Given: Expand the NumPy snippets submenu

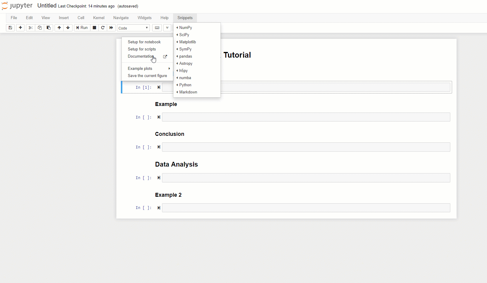Looking at the screenshot, I should [x=197, y=27].
